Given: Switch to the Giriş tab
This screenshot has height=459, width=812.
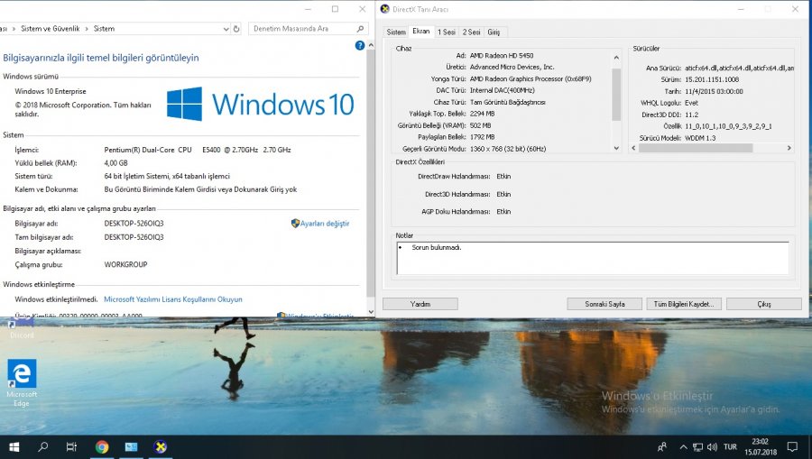Looking at the screenshot, I should [494, 32].
